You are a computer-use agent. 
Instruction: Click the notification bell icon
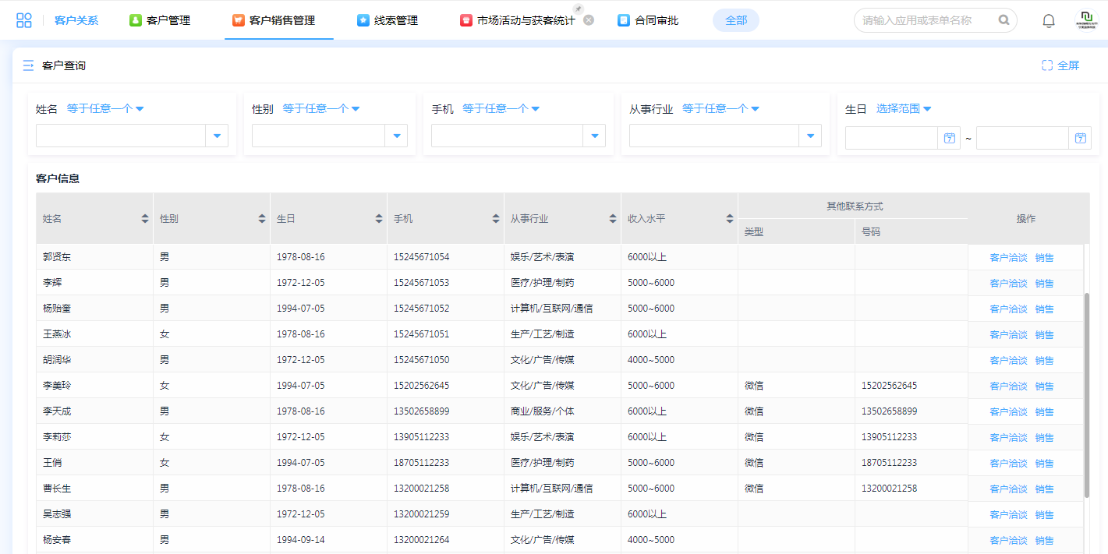(x=1049, y=21)
